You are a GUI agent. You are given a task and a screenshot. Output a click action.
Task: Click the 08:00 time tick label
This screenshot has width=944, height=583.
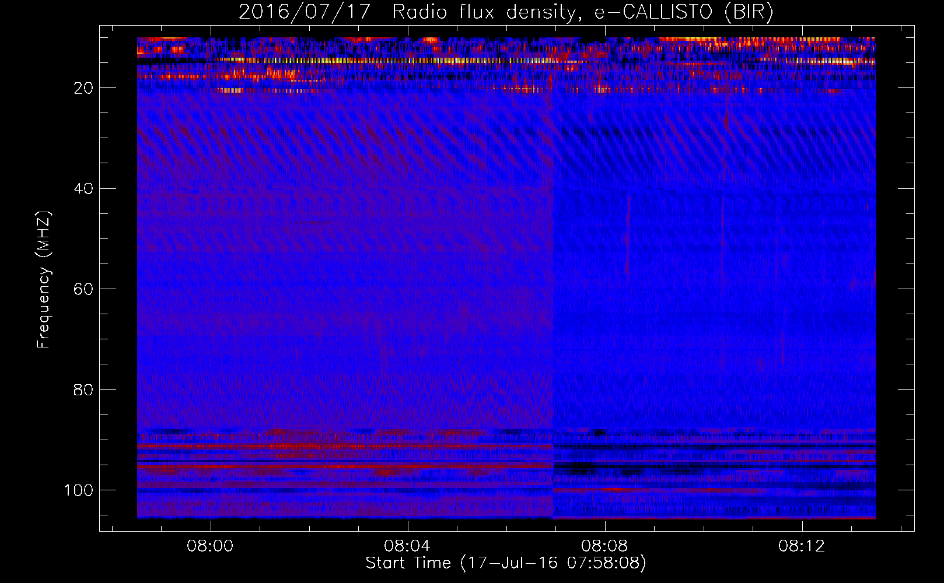pos(210,546)
